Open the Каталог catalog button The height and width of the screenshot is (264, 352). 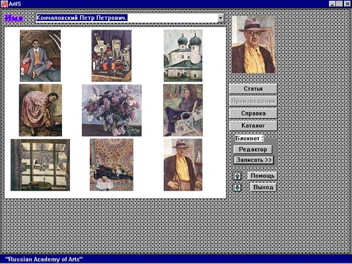point(253,125)
